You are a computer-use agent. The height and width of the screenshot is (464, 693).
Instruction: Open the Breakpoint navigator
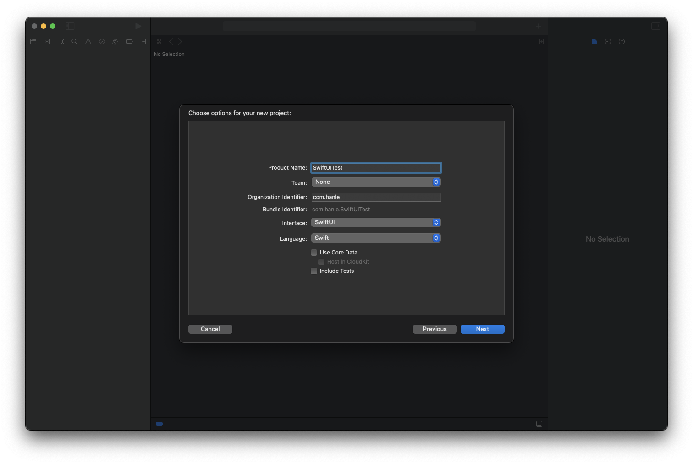[x=129, y=42]
